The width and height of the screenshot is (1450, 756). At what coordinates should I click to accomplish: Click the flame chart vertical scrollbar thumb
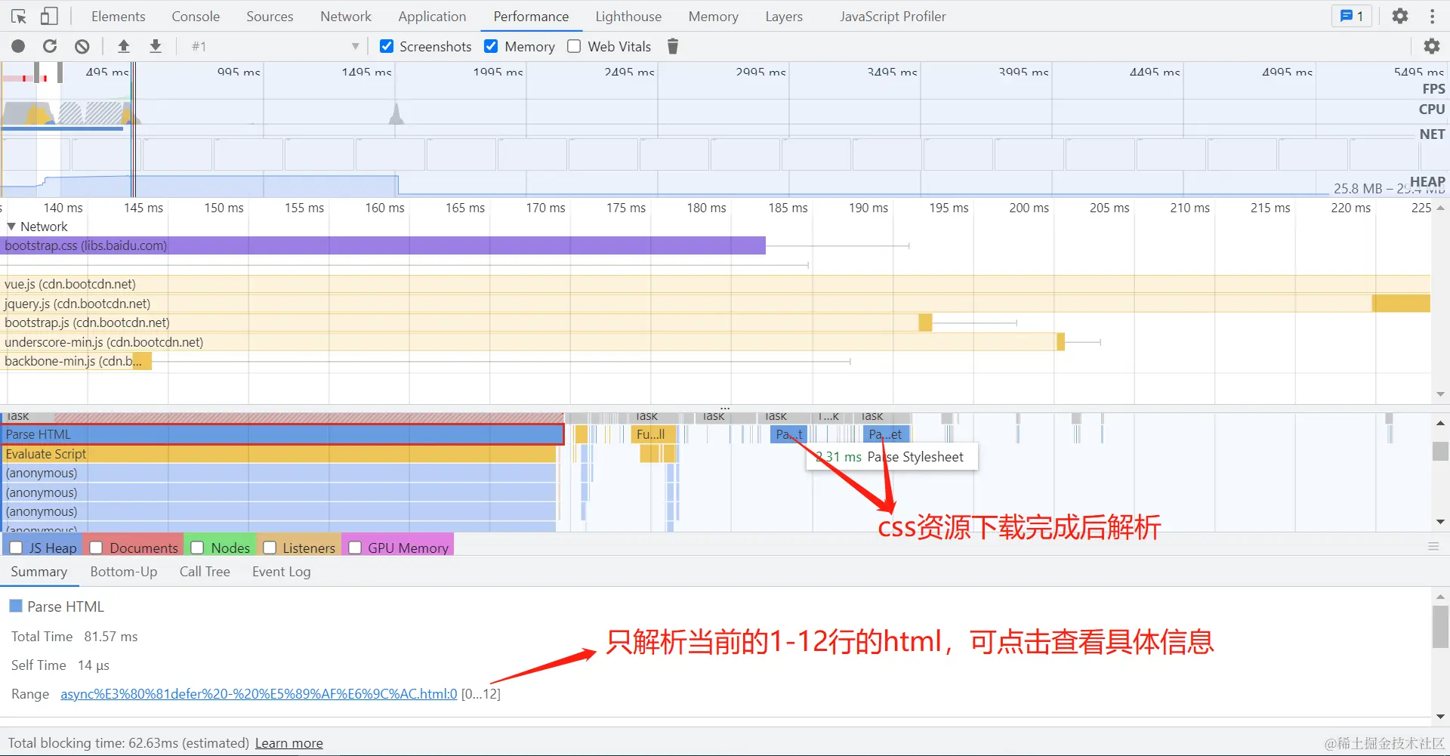[x=1440, y=452]
